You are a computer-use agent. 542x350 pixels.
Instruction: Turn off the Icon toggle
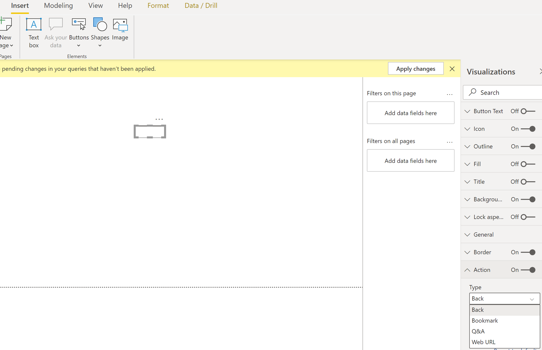(x=528, y=129)
